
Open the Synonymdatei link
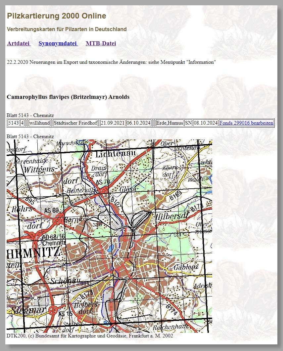tap(58, 43)
